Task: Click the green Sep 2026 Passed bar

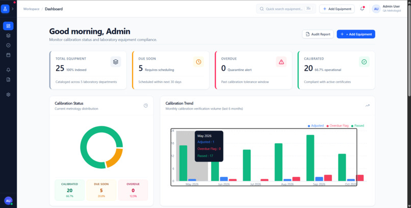Action: point(311,158)
